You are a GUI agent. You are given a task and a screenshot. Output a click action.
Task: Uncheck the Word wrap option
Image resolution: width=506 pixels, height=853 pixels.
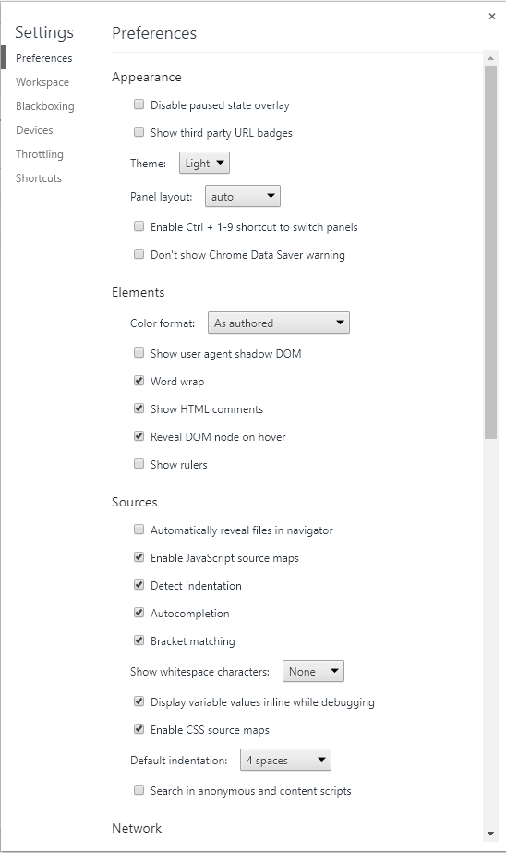(139, 380)
